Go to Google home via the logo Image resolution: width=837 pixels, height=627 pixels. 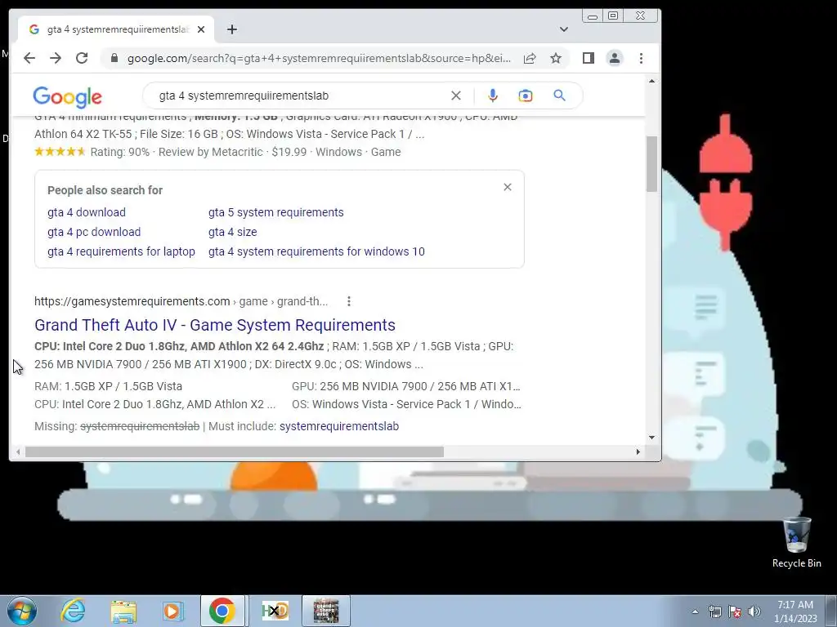click(67, 96)
